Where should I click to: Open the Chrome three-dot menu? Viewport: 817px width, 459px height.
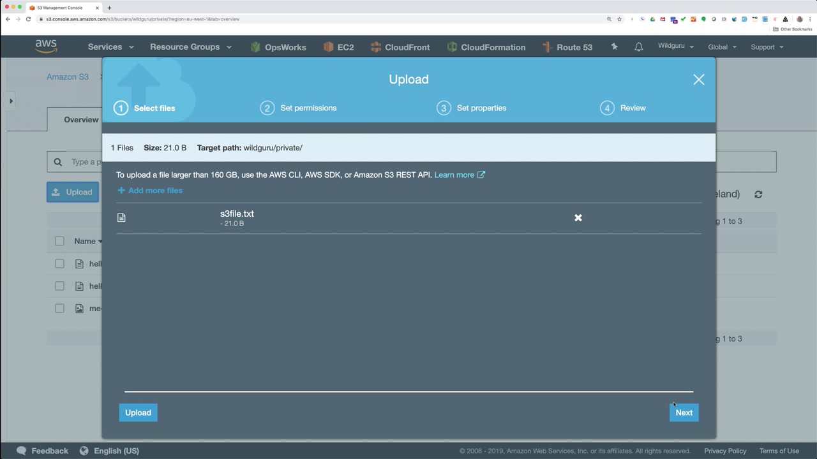pyautogui.click(x=810, y=19)
